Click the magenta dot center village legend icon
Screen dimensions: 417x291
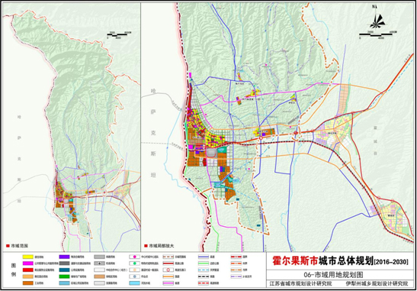(x=135, y=257)
